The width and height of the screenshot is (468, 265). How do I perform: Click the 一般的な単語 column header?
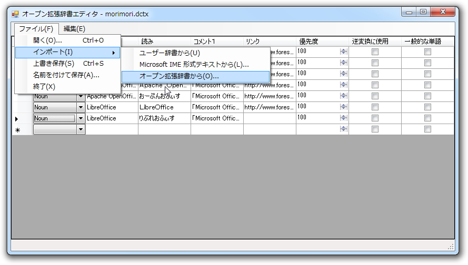pyautogui.click(x=427, y=42)
